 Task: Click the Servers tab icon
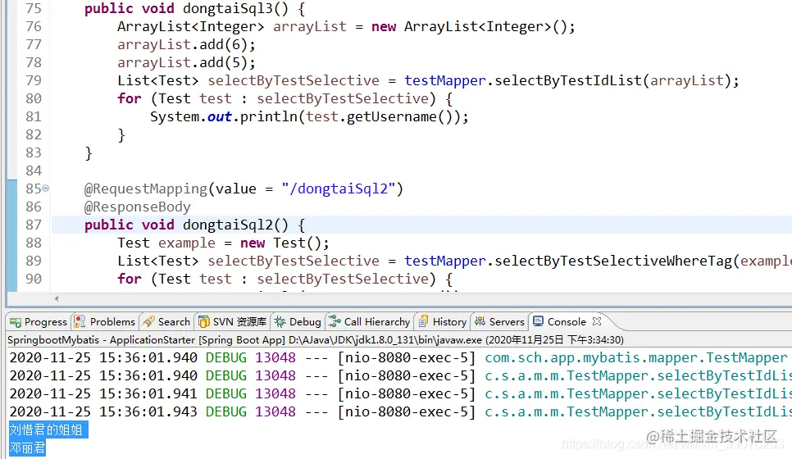[x=480, y=321]
